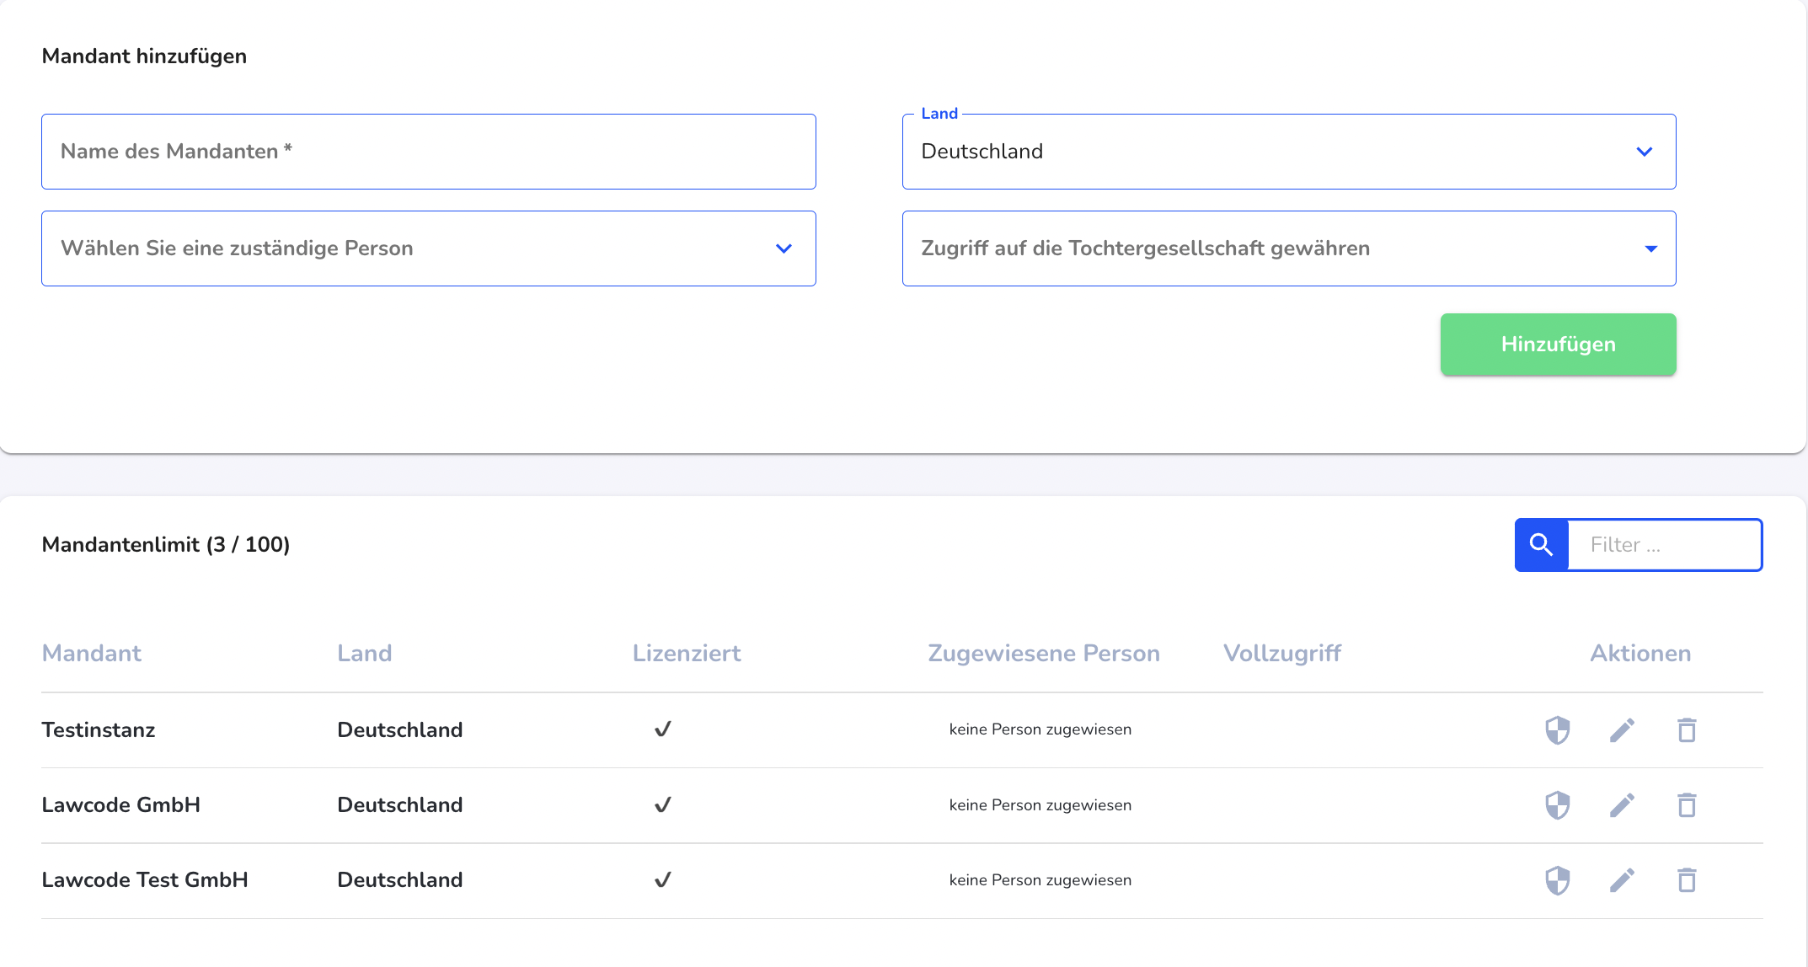Click Deutschland in the Testinstanz row
This screenshot has height=967, width=1808.
click(x=400, y=730)
